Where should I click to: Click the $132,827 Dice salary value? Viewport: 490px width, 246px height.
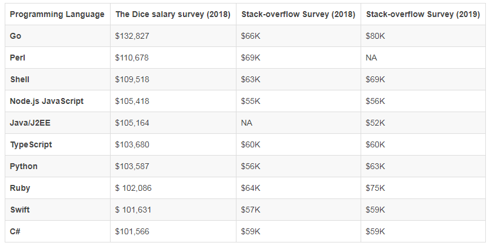(x=132, y=36)
